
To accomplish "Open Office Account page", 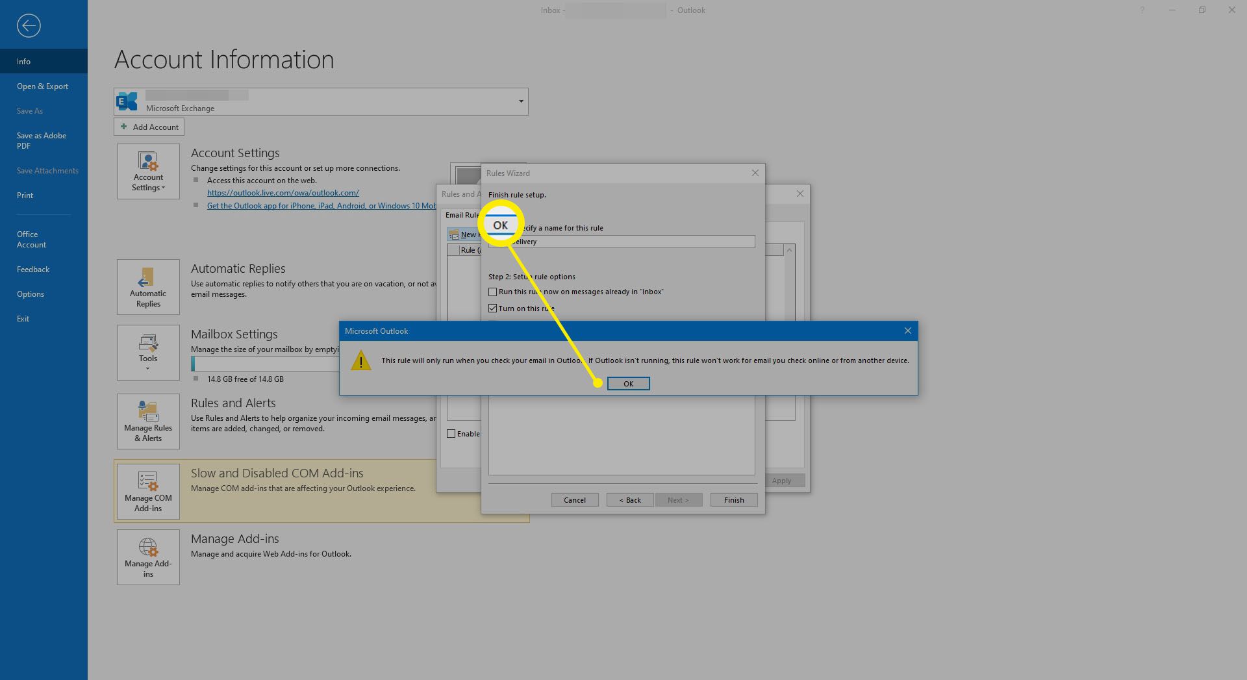I will coord(44,239).
